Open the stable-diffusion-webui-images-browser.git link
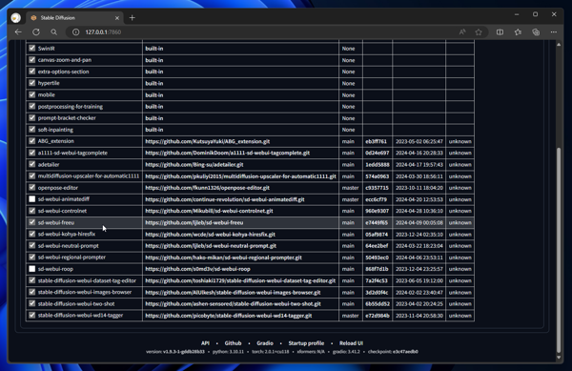This screenshot has height=371, width=572. click(233, 292)
